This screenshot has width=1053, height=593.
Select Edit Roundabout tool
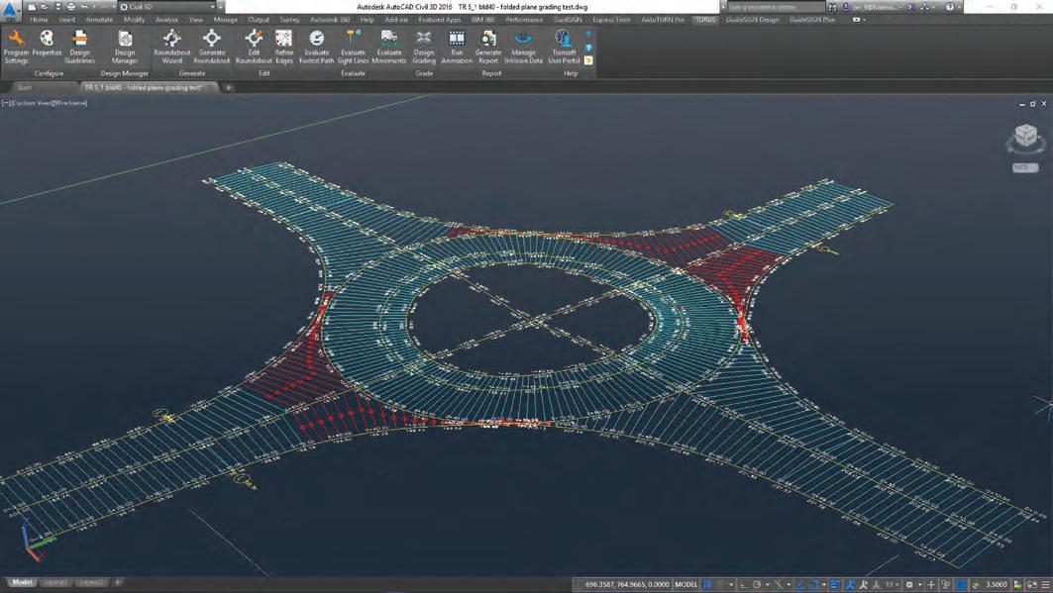254,47
